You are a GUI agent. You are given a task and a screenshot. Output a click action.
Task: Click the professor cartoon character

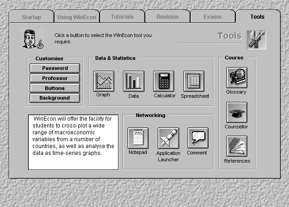33,39
